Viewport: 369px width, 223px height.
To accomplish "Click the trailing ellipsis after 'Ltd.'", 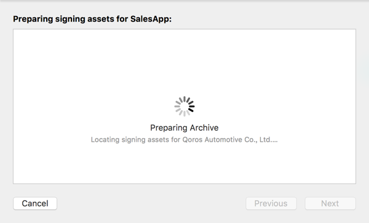I will pyautogui.click(x=274, y=142).
